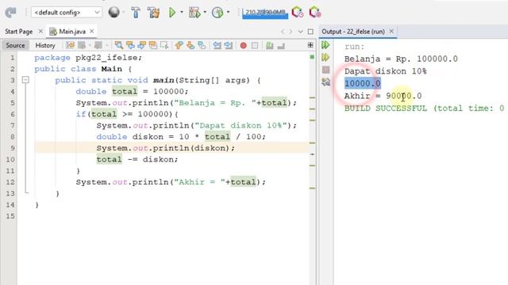Viewport: 508px width, 285px height.
Task: Switch to Source view
Action: coord(15,46)
